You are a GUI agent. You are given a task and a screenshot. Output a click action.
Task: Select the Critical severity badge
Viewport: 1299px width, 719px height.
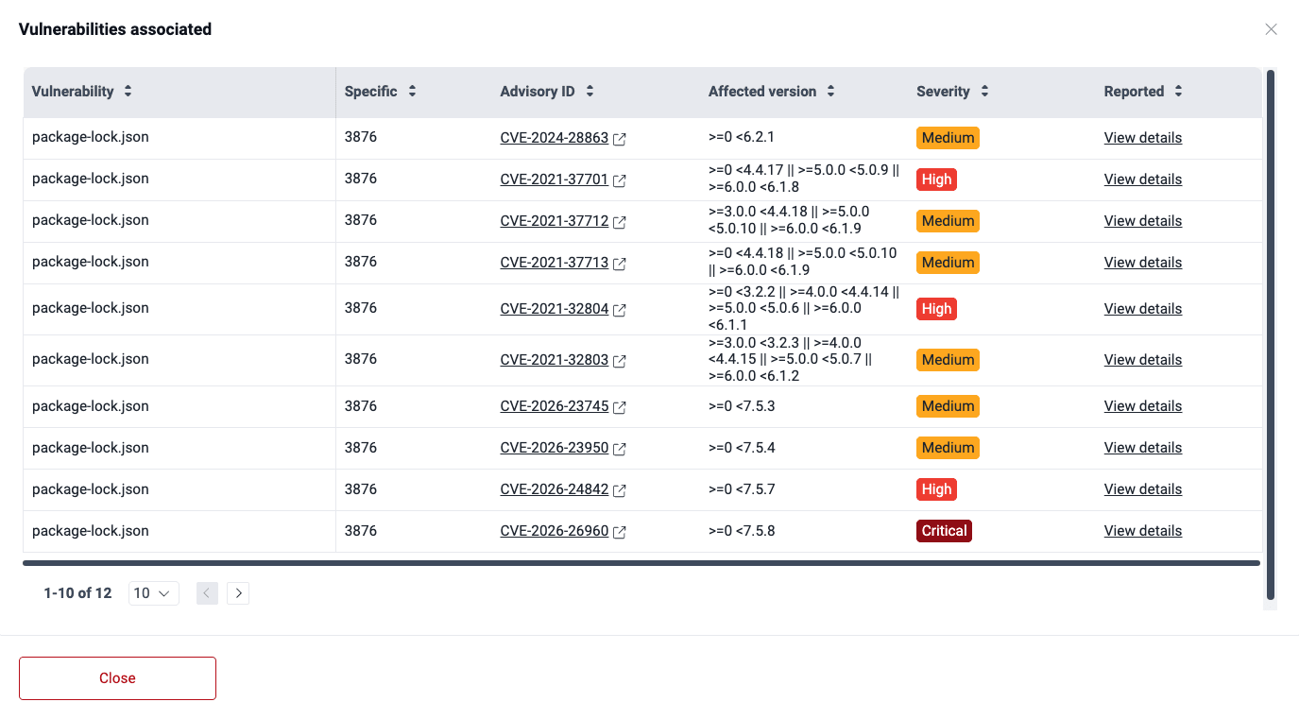(944, 530)
